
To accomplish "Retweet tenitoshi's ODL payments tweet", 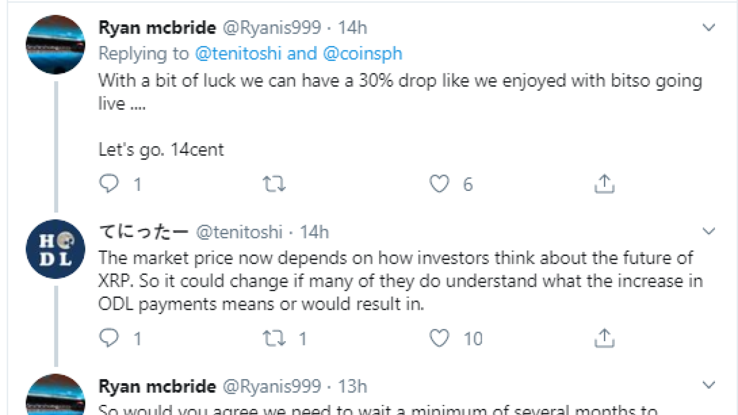I will pos(274,338).
